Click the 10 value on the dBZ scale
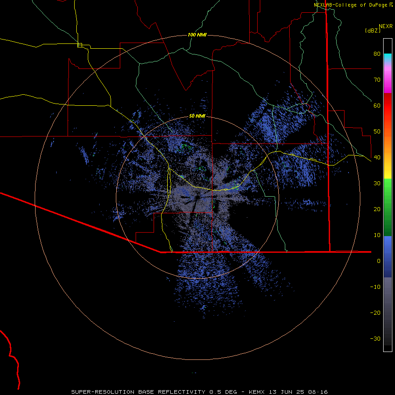The height and width of the screenshot is (395, 395). [x=377, y=235]
